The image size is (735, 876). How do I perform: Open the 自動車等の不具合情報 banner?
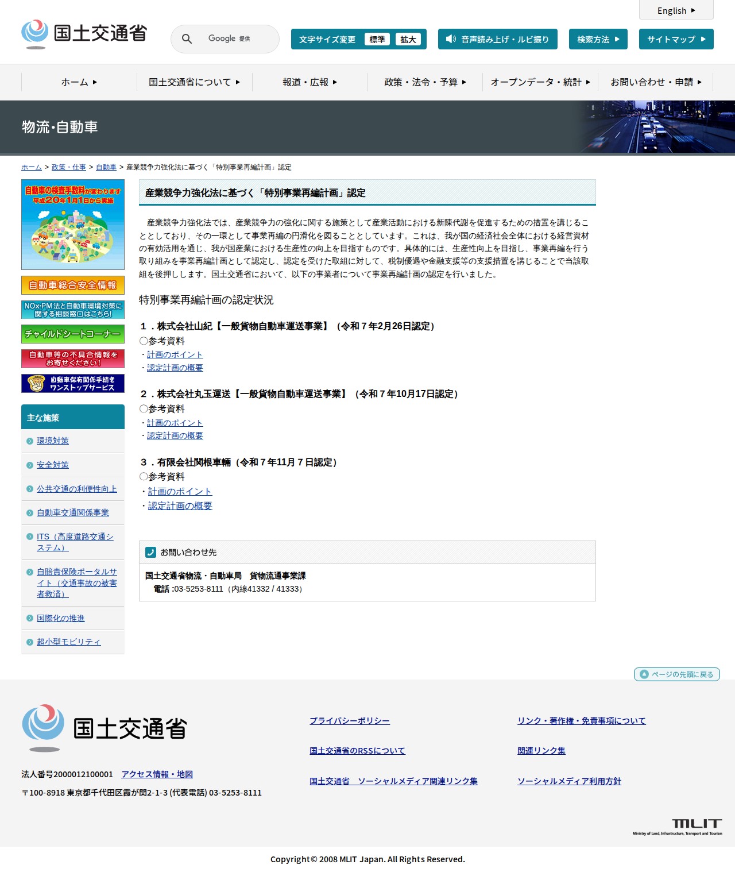tap(73, 358)
